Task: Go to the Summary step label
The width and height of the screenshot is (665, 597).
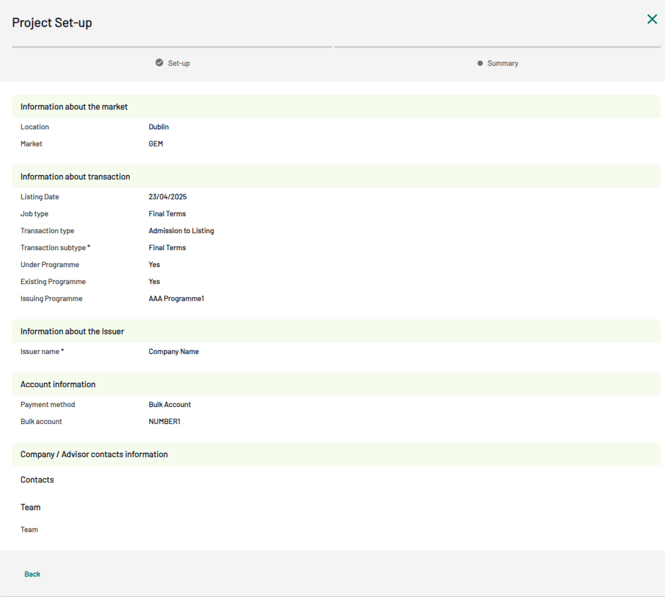Action: click(x=502, y=64)
